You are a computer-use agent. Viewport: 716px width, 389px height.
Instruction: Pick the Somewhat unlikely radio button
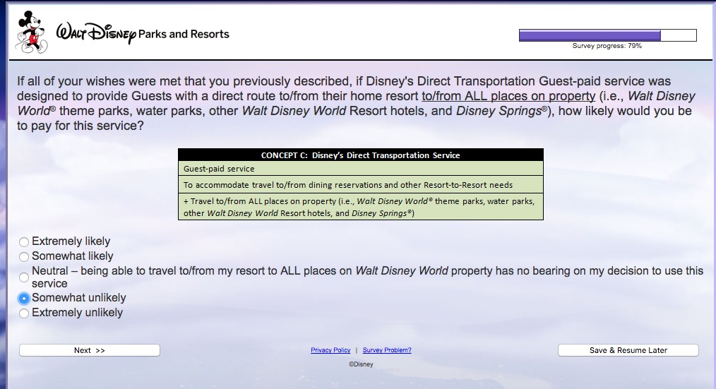(24, 298)
